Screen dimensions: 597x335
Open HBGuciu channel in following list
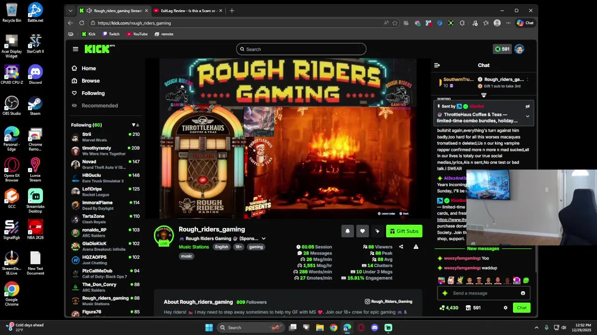pyautogui.click(x=105, y=178)
